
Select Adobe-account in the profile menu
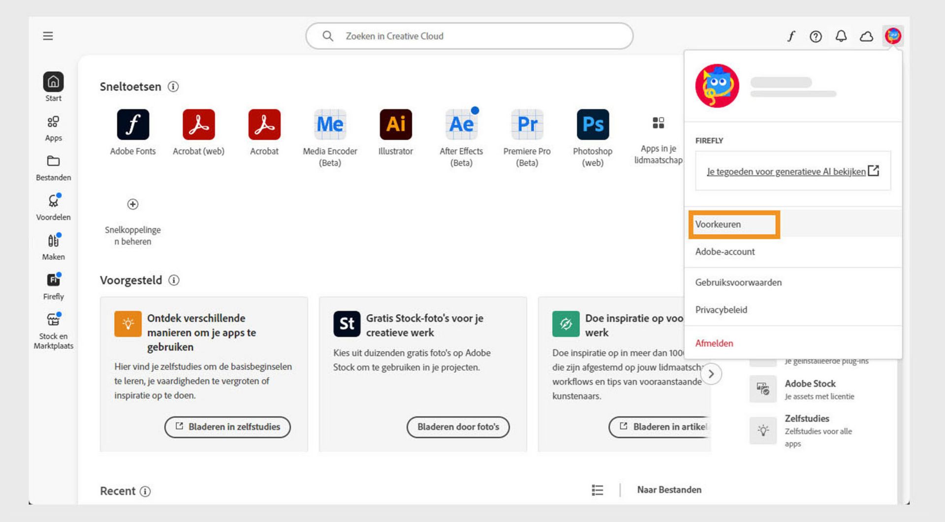(x=793, y=251)
